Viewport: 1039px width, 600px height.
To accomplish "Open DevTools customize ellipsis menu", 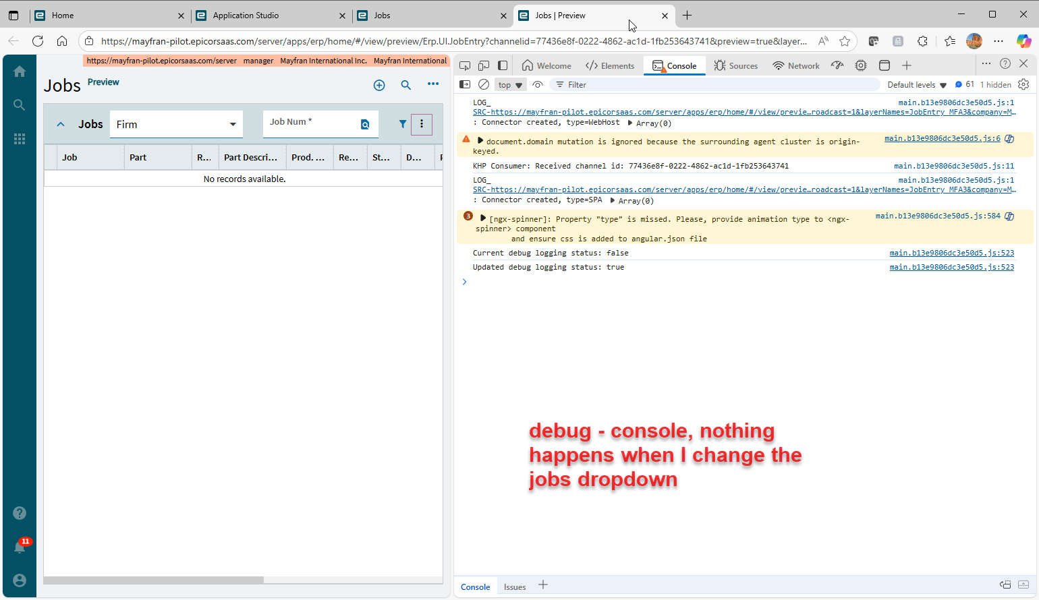I will click(986, 63).
